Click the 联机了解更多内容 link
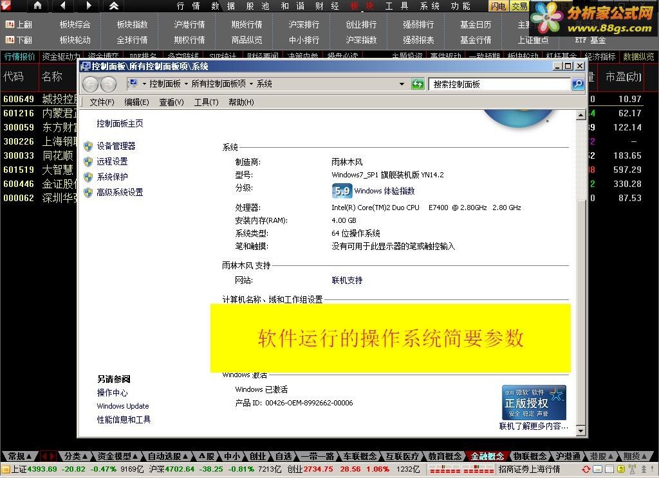Image resolution: width=659 pixels, height=478 pixels. coord(534,427)
